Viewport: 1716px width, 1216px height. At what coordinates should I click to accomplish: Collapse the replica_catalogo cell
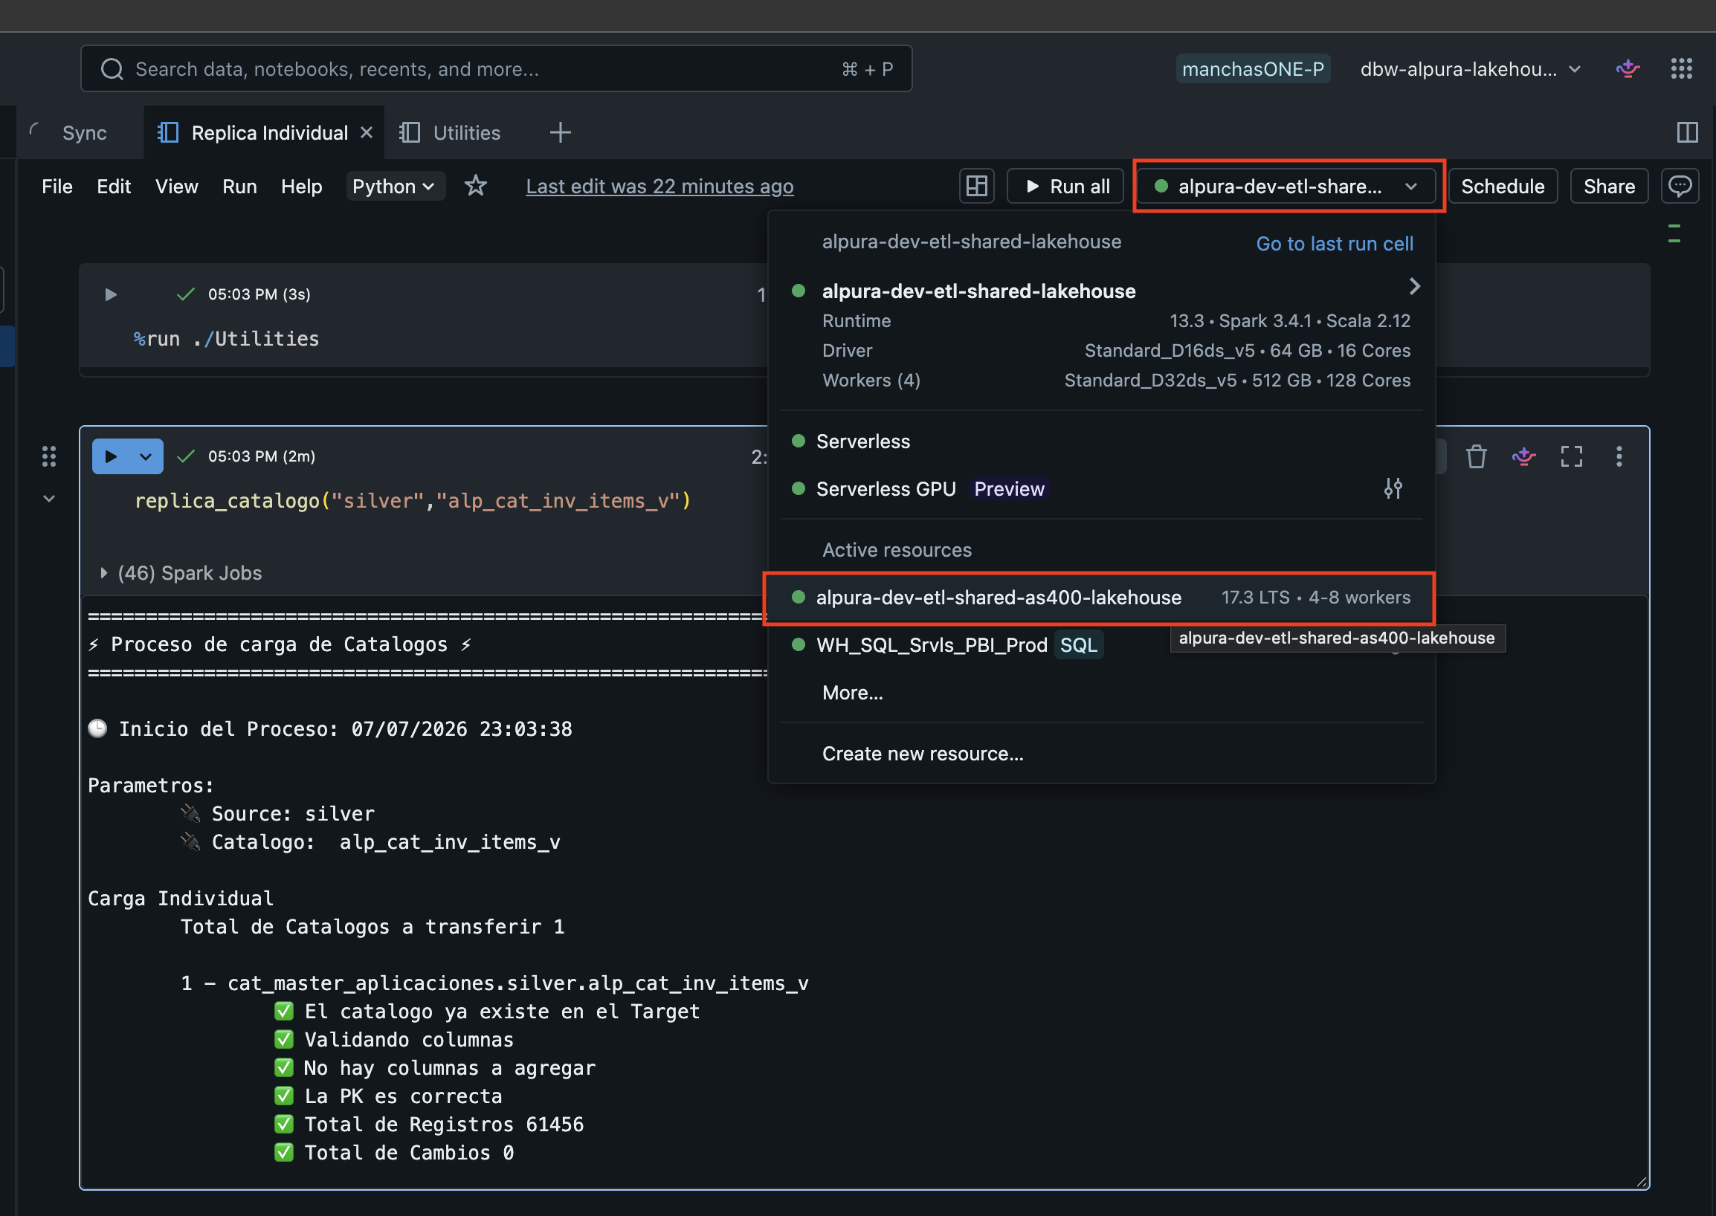click(48, 499)
